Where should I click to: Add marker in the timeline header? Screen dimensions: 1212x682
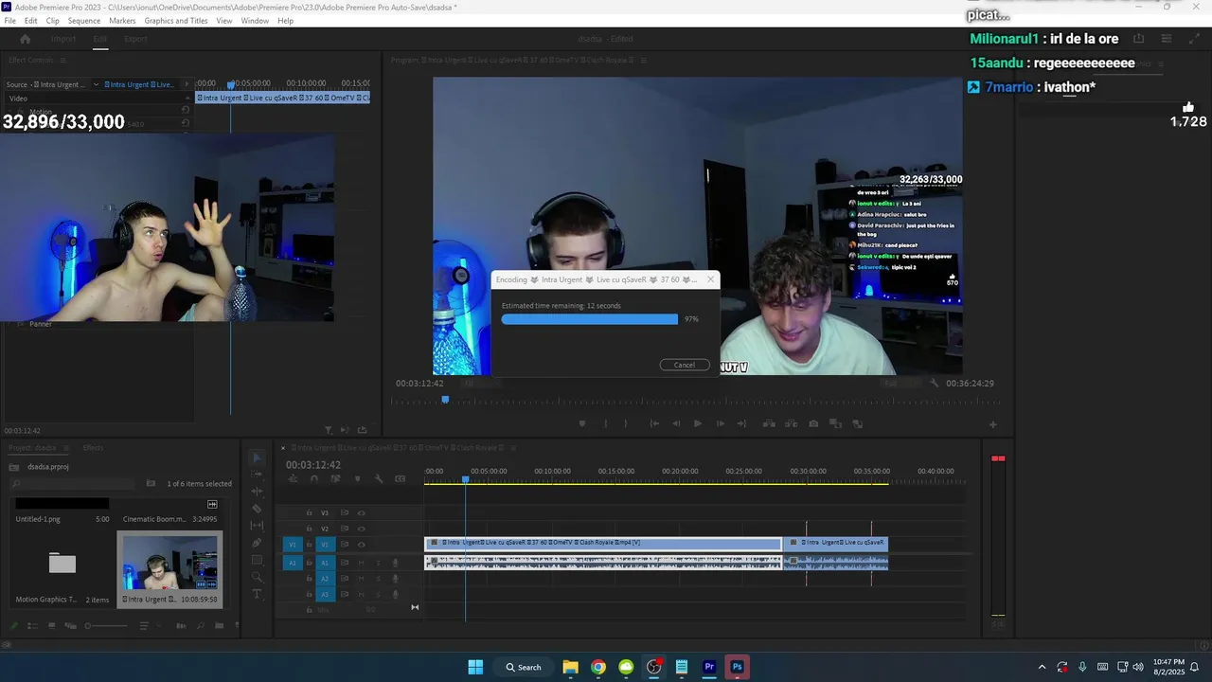(357, 479)
